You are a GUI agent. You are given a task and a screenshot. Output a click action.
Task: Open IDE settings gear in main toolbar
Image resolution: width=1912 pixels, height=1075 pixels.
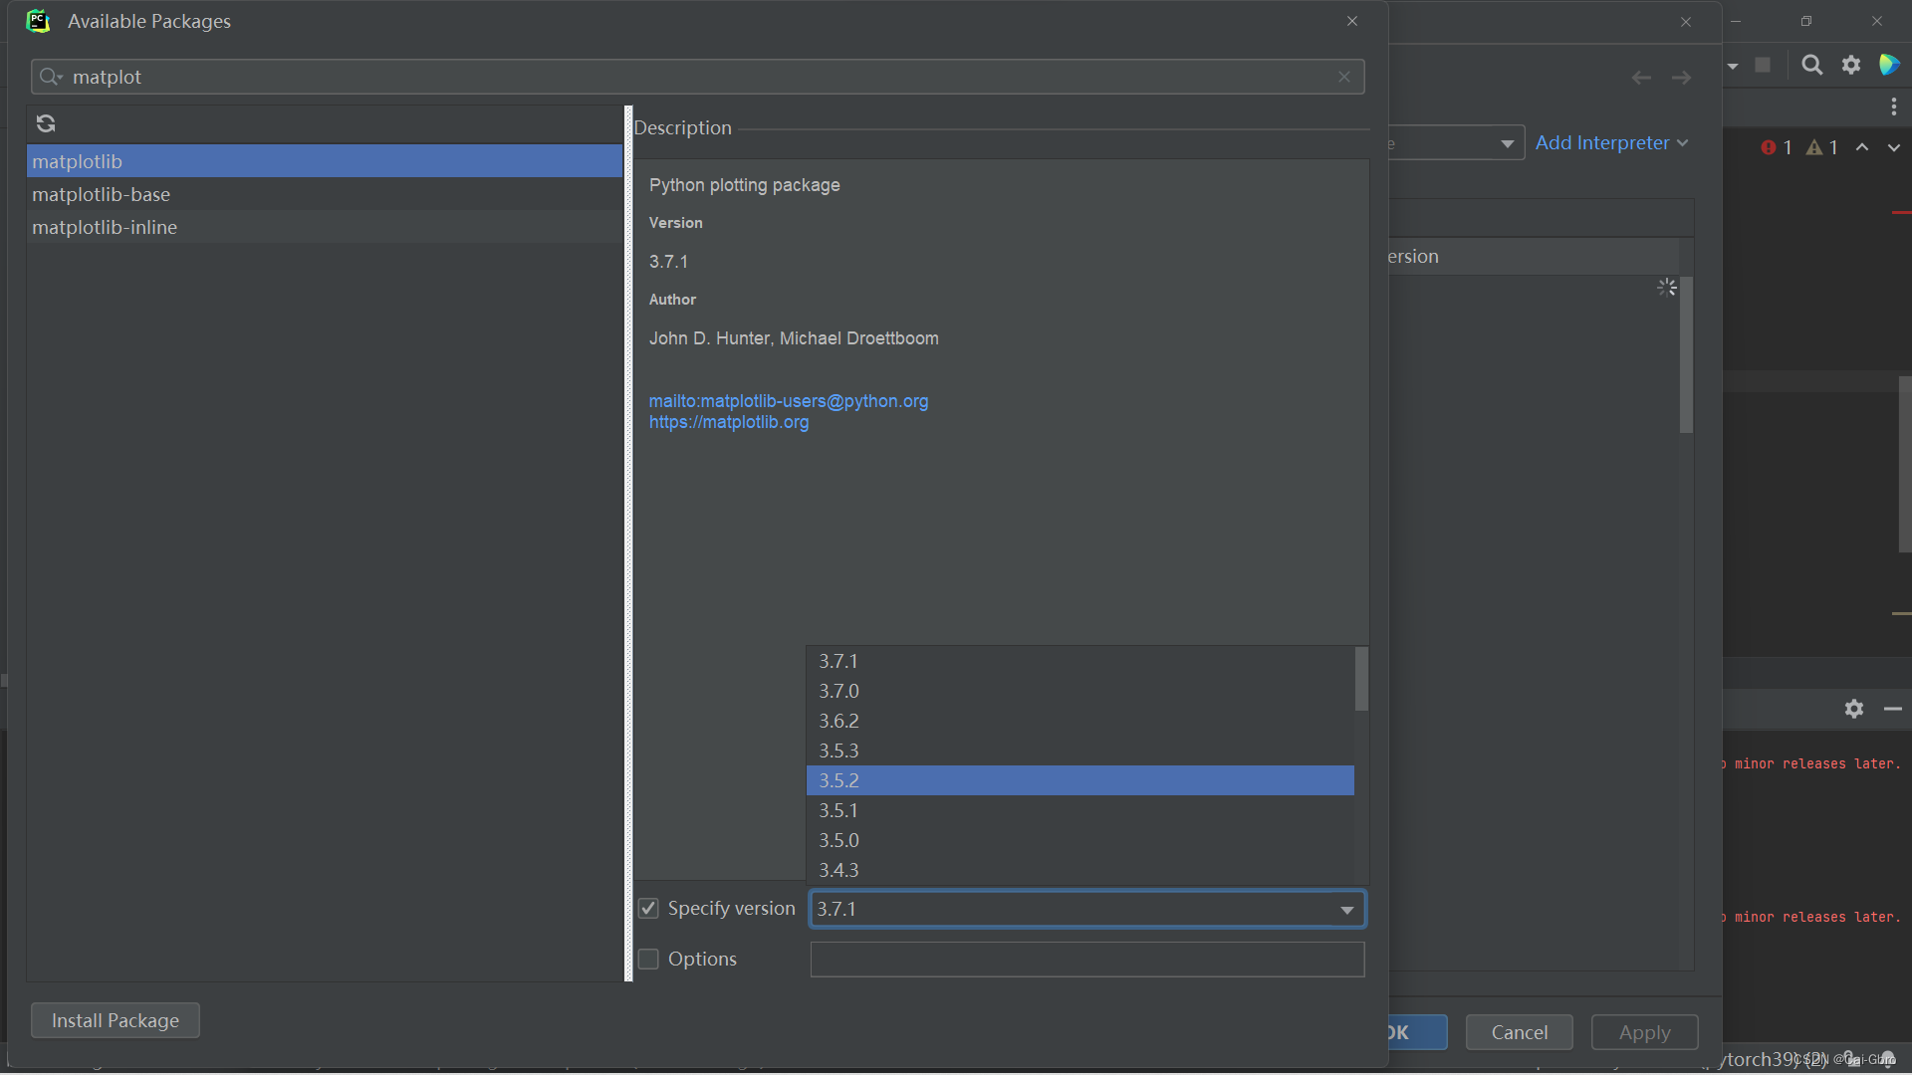coord(1851,65)
